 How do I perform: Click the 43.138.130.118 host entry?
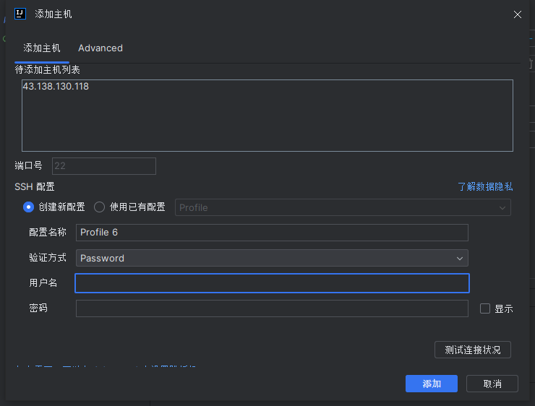tap(56, 87)
